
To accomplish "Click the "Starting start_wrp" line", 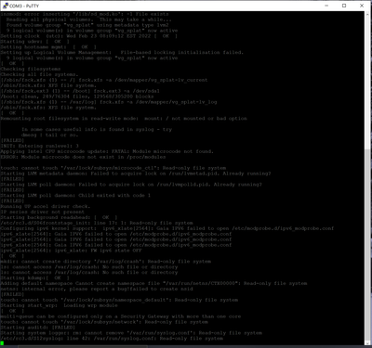I will pyautogui.click(x=60, y=305).
